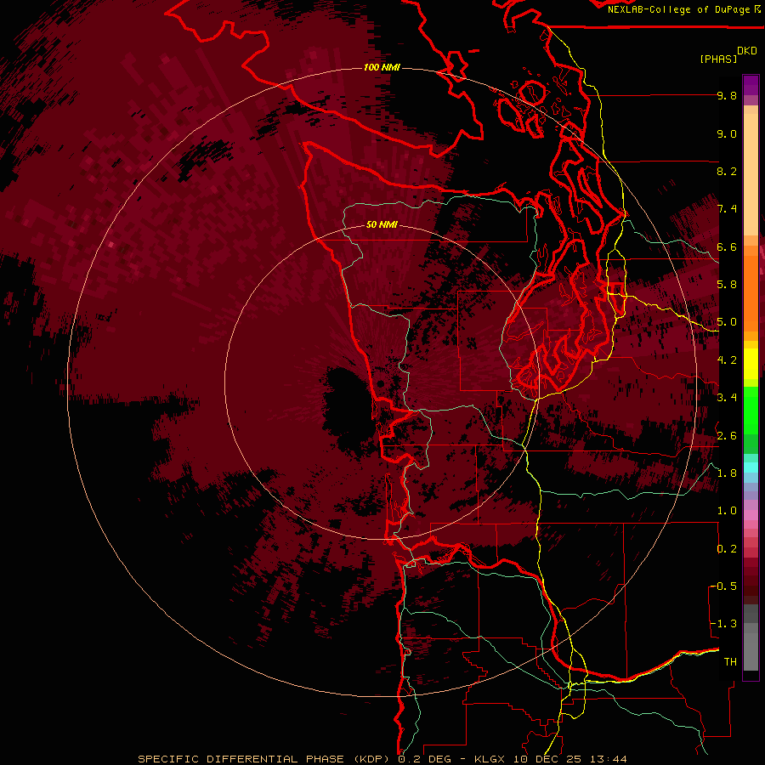Click the NEXLAB-College of DuPage credit text
765x765 pixels.
pos(679,9)
